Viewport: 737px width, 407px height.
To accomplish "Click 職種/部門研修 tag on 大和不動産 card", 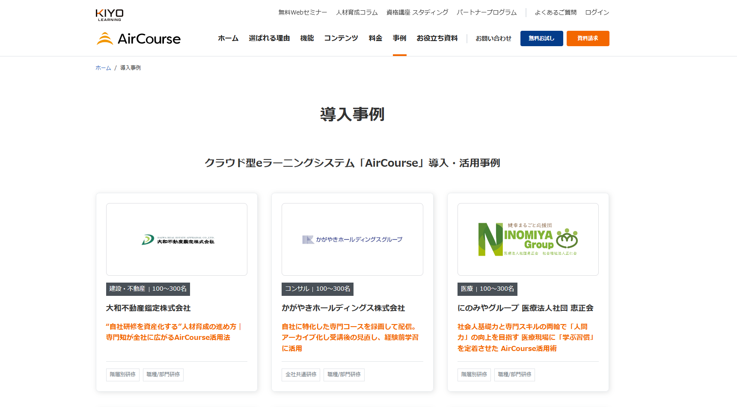I will click(163, 375).
